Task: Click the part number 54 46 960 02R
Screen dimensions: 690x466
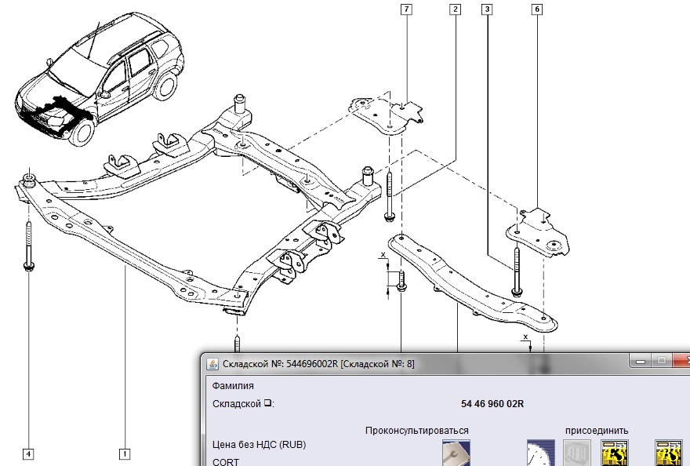Action: point(492,404)
